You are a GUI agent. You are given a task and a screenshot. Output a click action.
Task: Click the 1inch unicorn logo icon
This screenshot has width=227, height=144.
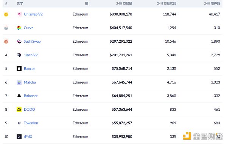(19, 55)
